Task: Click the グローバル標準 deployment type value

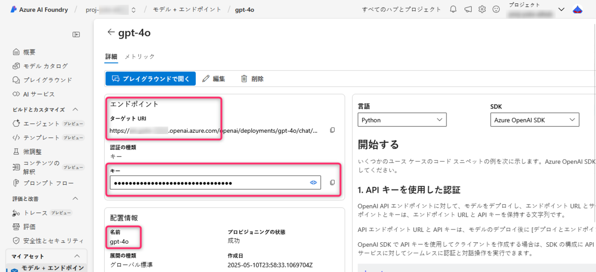Action: (x=130, y=265)
